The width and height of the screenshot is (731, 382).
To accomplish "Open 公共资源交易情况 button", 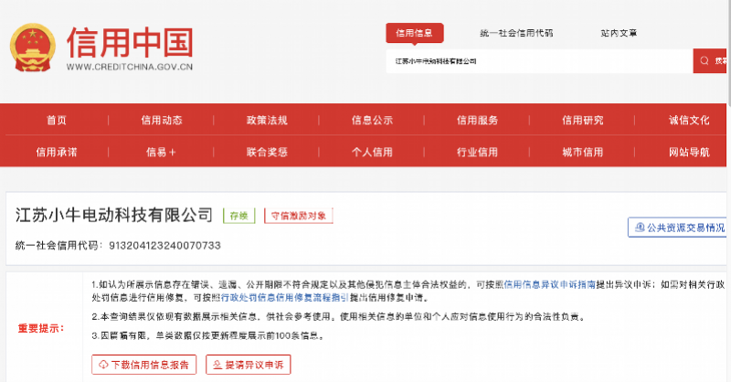I will click(x=677, y=228).
